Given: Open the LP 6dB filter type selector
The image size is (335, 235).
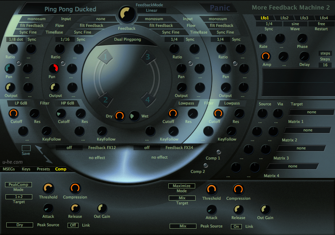Looking at the screenshot, I should point(21,103).
